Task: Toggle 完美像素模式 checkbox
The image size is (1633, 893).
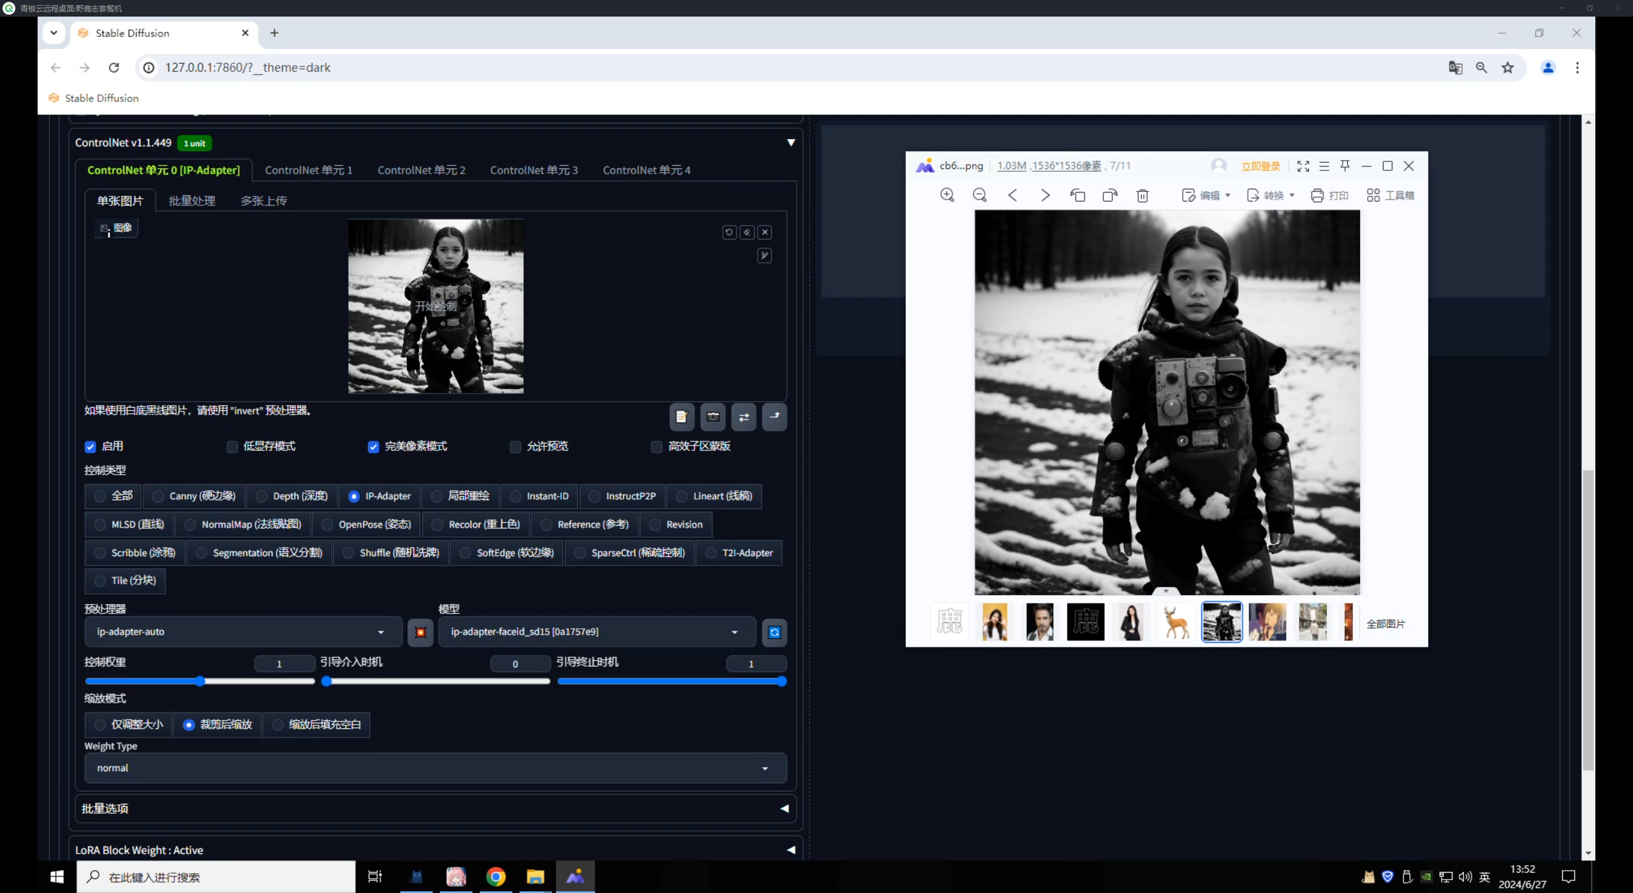Action: (374, 447)
